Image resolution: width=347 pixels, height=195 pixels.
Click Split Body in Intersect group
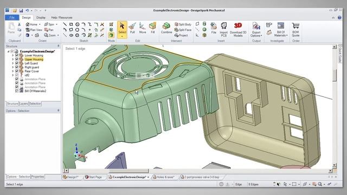[183, 24]
